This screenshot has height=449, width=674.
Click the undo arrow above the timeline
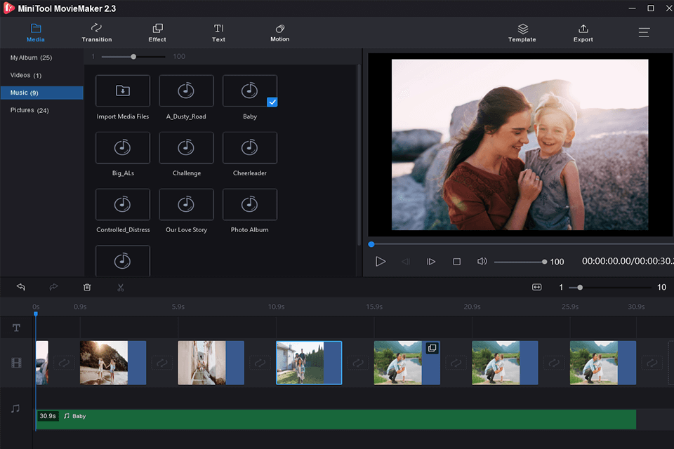[21, 287]
